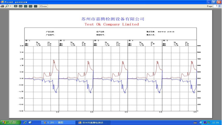222x125 pixels.
Task: Click the Show Desktop quick launch icon
Action: point(30,122)
